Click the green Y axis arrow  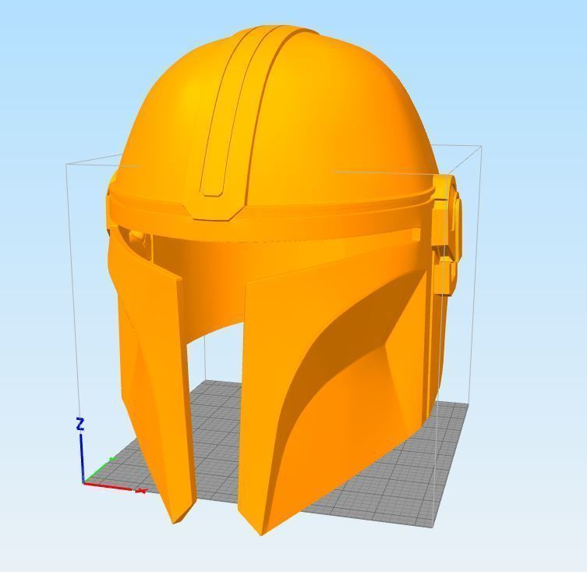[x=100, y=470]
